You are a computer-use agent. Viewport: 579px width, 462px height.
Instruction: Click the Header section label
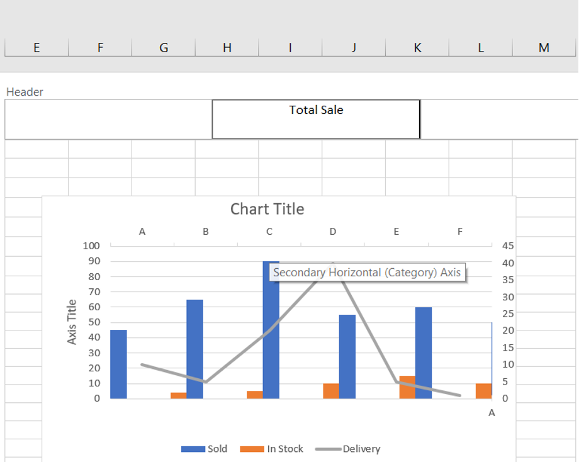(25, 91)
